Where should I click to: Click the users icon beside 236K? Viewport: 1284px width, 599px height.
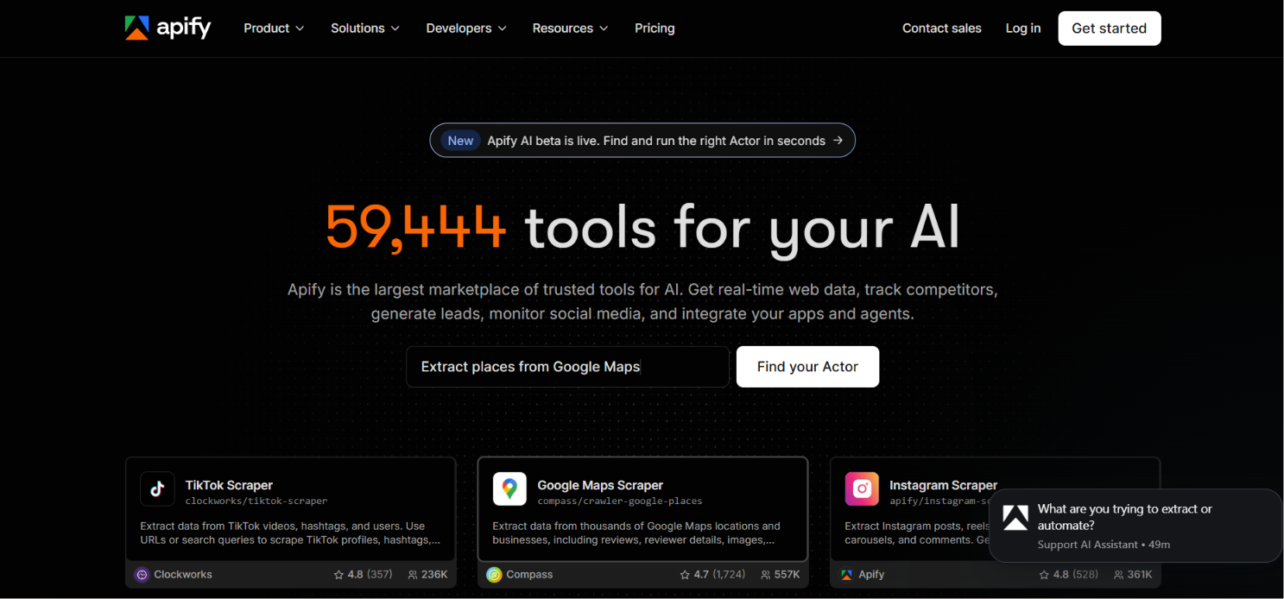point(413,575)
